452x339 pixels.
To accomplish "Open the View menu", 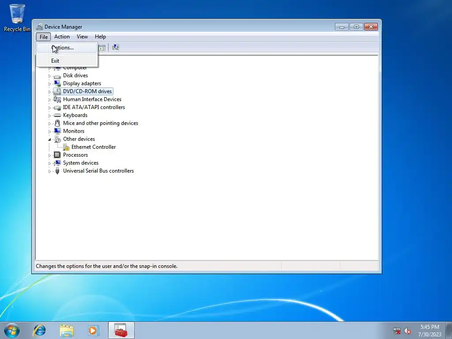I will point(82,37).
